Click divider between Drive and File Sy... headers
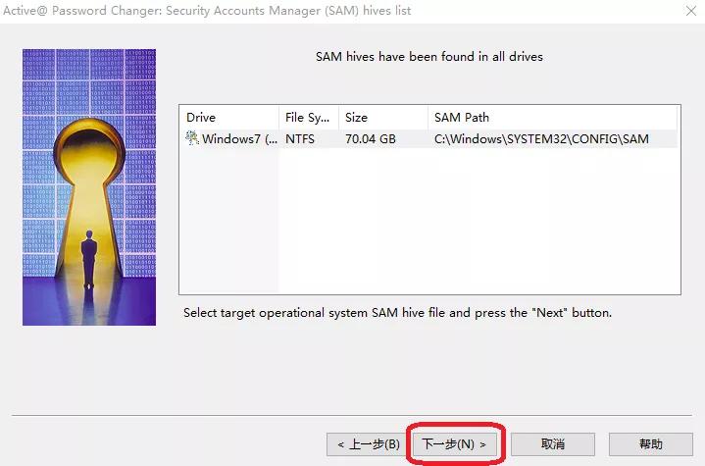 point(279,118)
